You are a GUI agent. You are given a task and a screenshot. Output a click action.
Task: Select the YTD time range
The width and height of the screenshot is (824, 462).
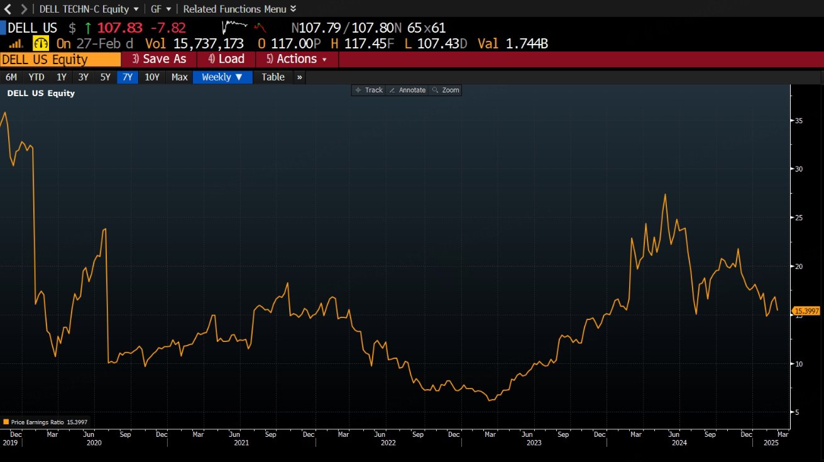36,77
